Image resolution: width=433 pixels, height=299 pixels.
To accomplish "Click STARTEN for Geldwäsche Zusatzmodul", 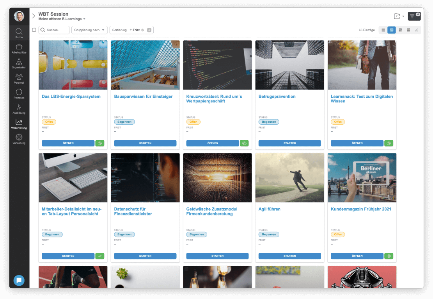I will (x=217, y=256).
